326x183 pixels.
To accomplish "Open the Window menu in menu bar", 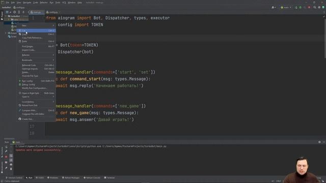I will [x=71, y=3].
